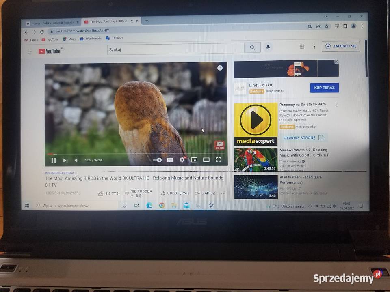Click KUP TERAZ on Lindt ad
The width and height of the screenshot is (390, 292).
pos(324,88)
